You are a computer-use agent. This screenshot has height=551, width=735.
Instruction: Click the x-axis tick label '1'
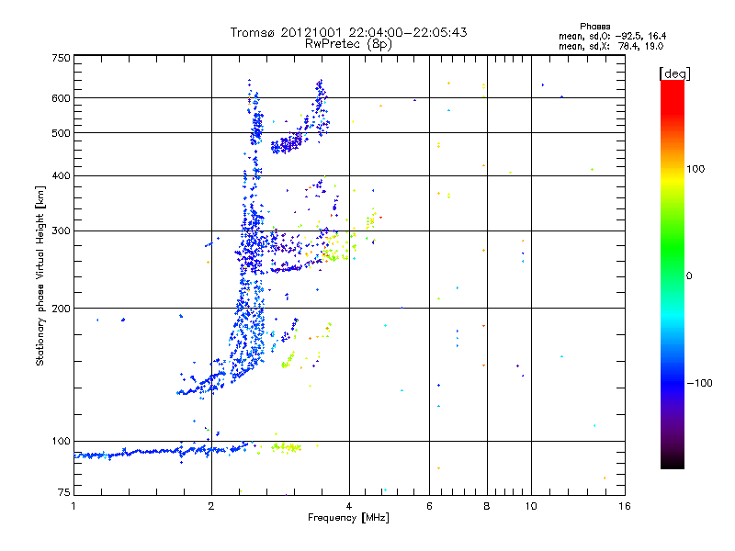pos(73,506)
